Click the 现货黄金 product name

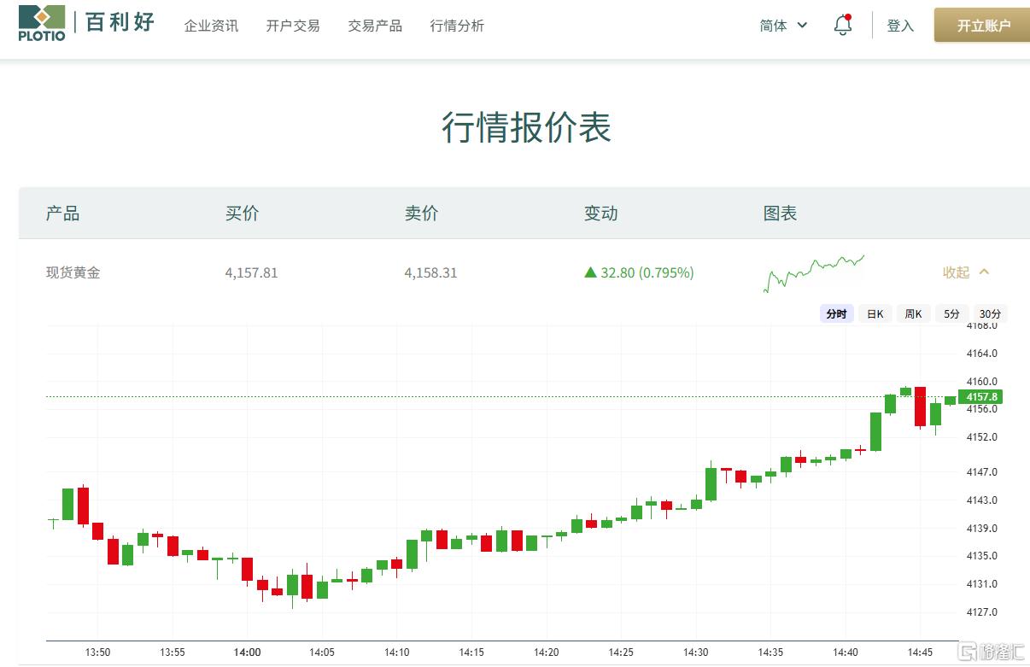click(73, 272)
